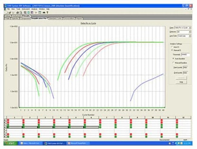Click the first red well square in row A
This screenshot has height=149, width=197.
8,120
